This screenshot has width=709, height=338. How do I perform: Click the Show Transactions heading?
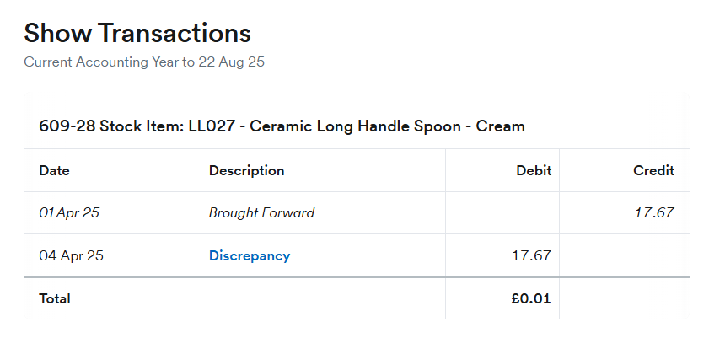[x=137, y=33]
